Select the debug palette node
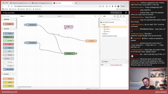Viewport: 168px width, 94px height. [x=8, y=37]
